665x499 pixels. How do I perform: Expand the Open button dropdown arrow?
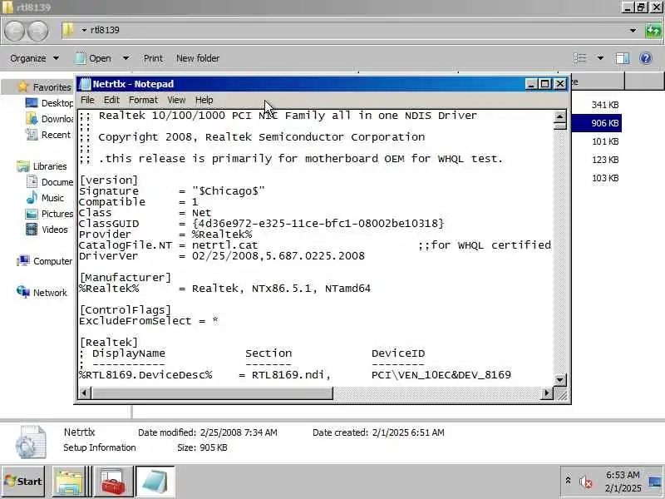126,58
